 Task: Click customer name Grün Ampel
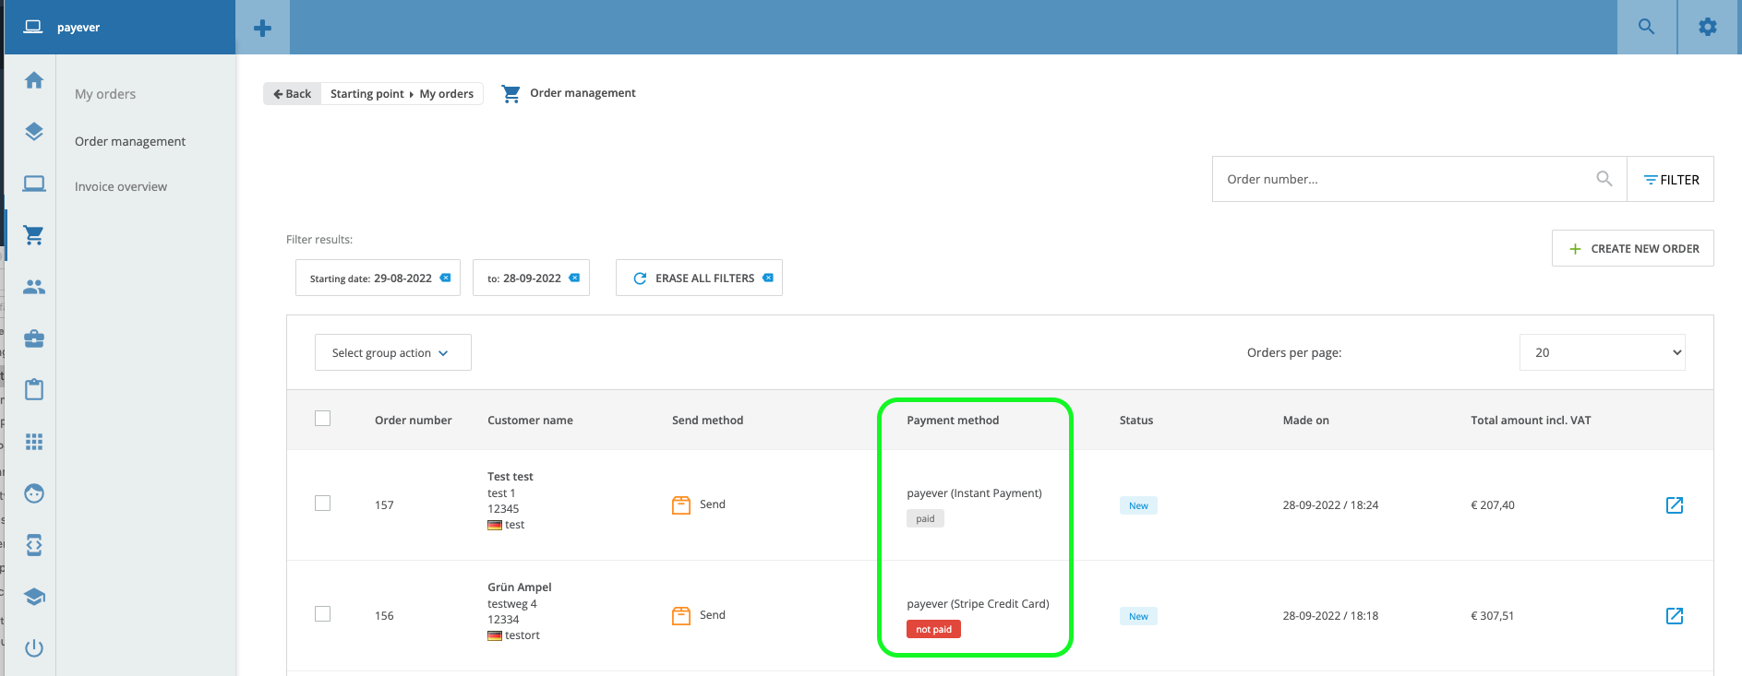tap(520, 587)
